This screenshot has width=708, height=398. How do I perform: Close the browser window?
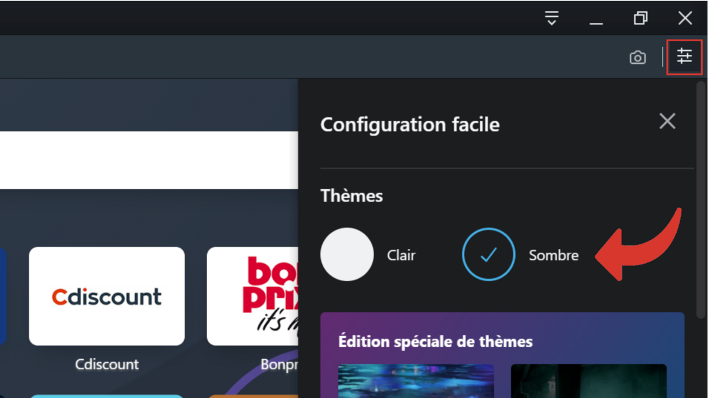(685, 18)
